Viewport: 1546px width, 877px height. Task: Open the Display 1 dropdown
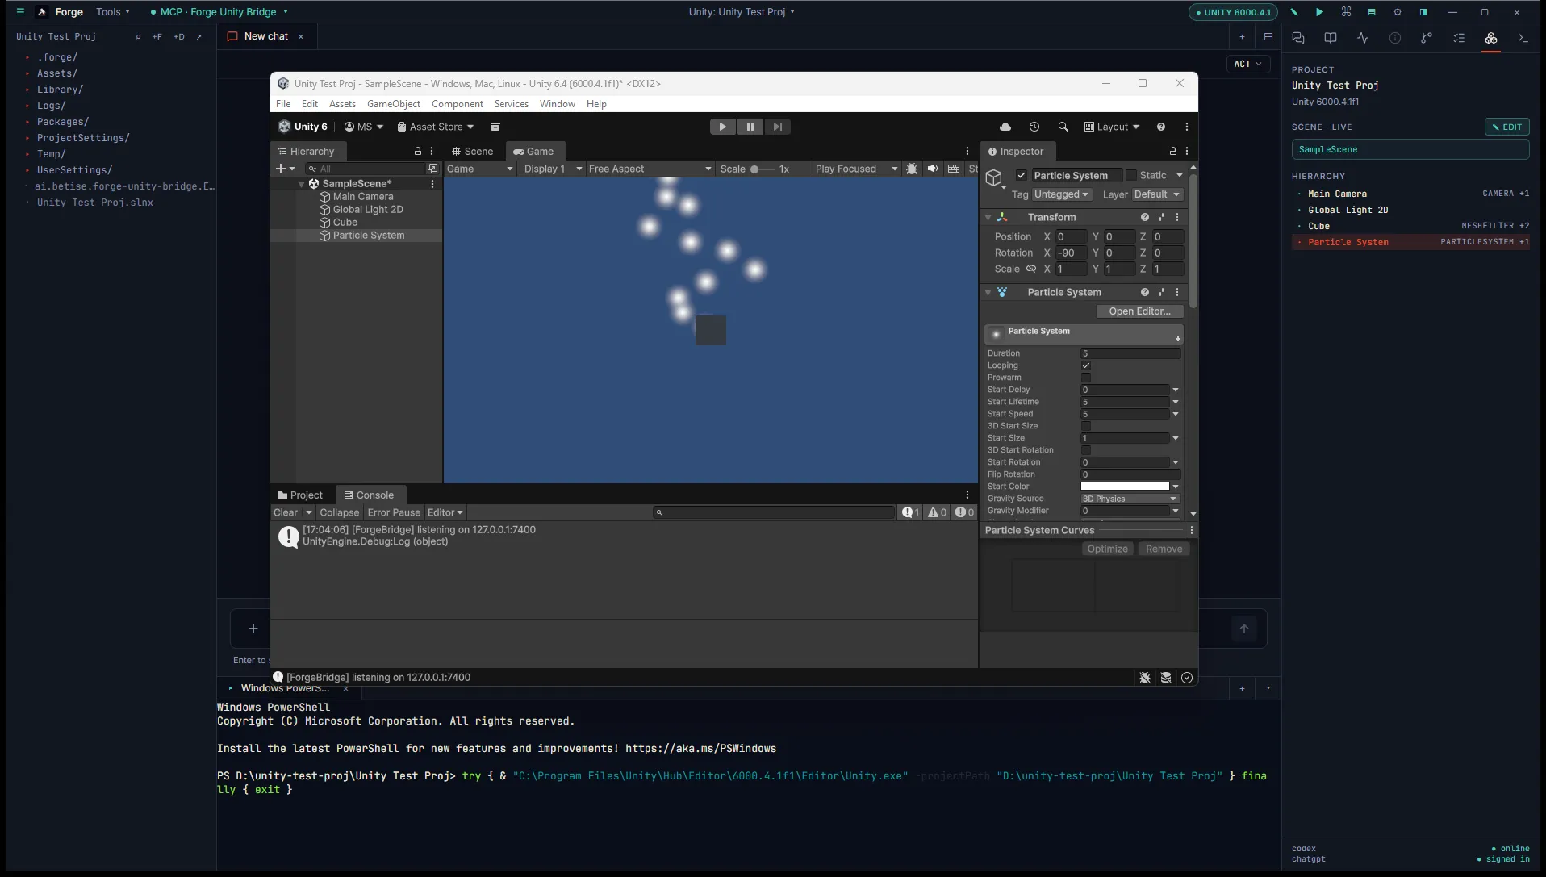point(553,169)
